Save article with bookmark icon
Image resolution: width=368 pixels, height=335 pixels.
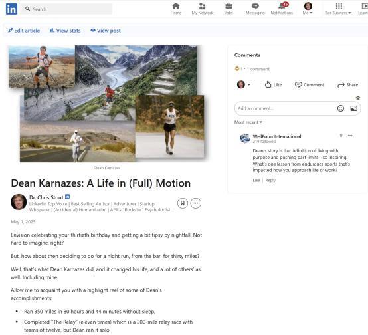pyautogui.click(x=183, y=203)
